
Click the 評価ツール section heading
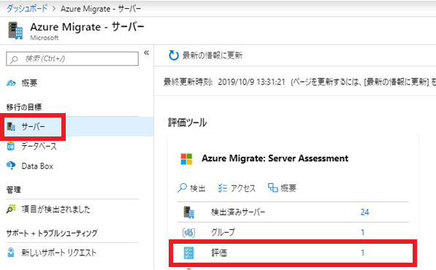point(188,123)
